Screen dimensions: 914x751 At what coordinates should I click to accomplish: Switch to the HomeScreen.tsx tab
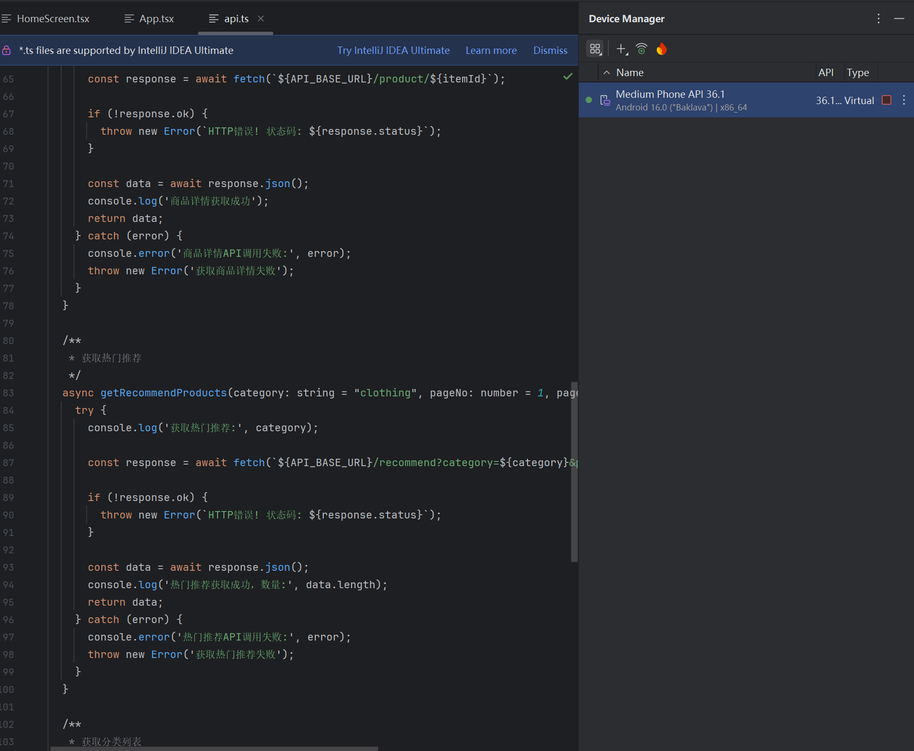(46, 18)
